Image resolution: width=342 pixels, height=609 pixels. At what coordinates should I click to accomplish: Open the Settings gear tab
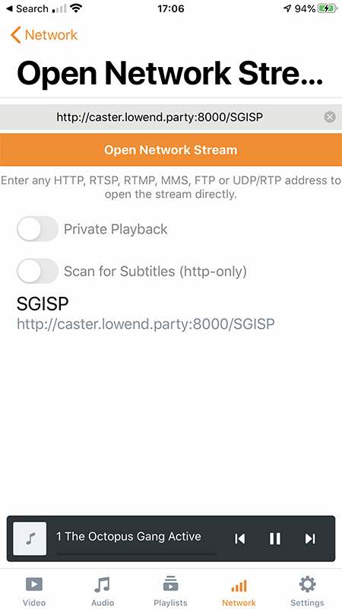coord(308,591)
